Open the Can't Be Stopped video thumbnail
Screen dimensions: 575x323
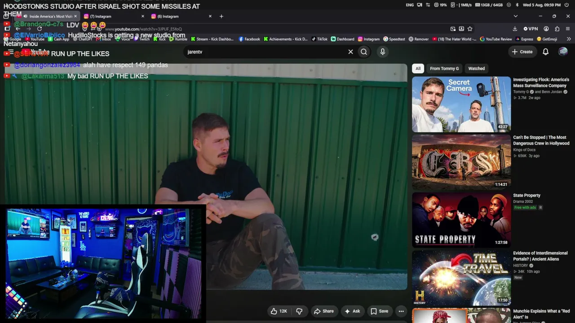[x=461, y=162]
